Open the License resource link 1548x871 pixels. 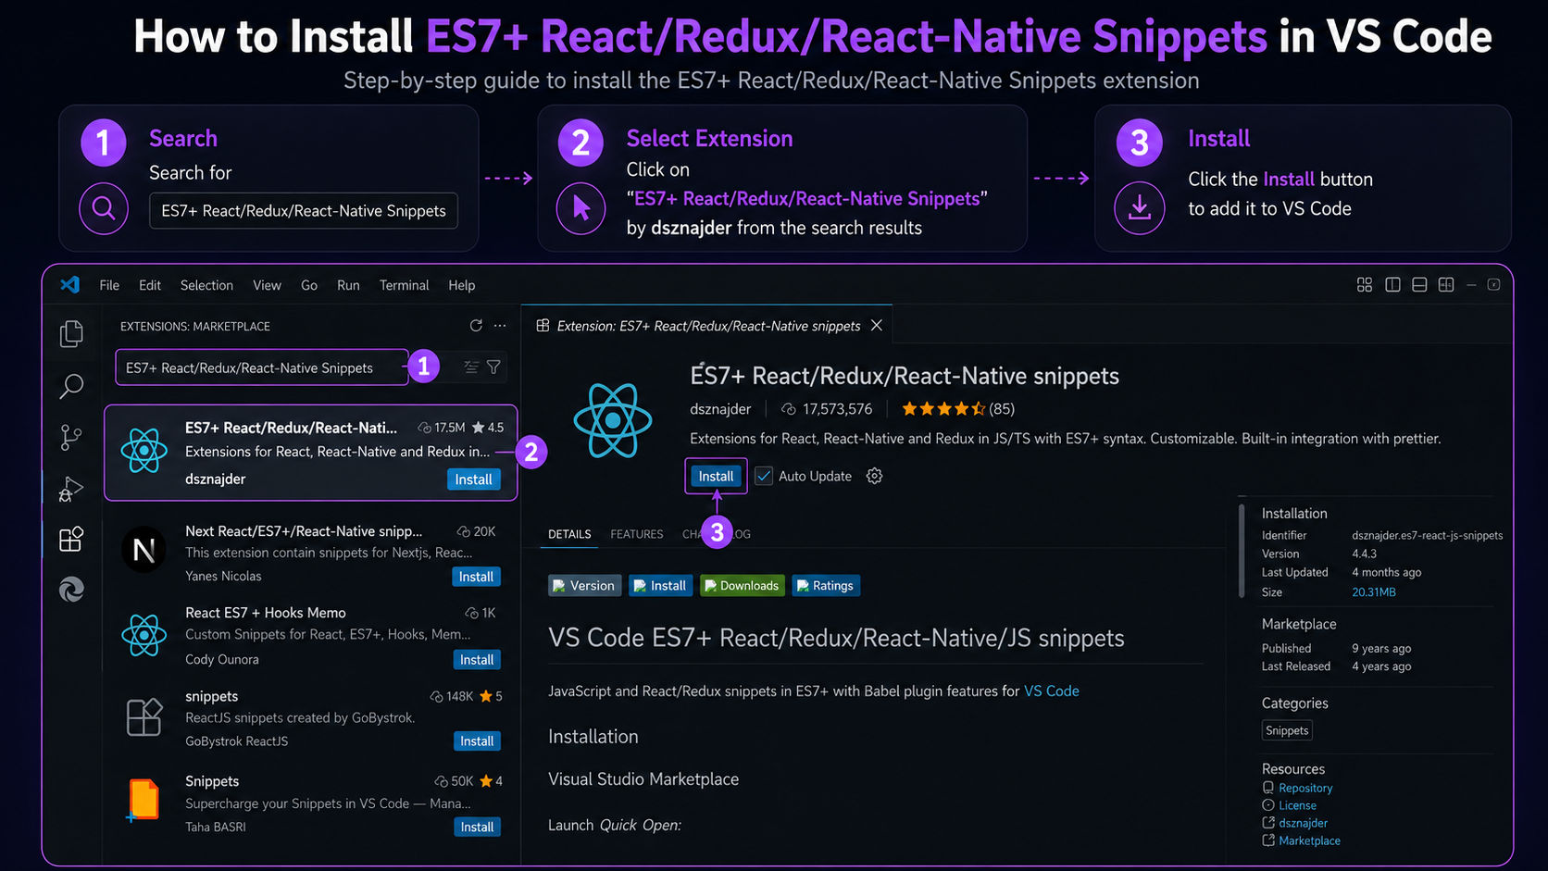tap(1297, 805)
